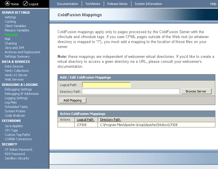Sort by the Logical Path column header
The height and width of the screenshot is (169, 218).
pos(85,120)
